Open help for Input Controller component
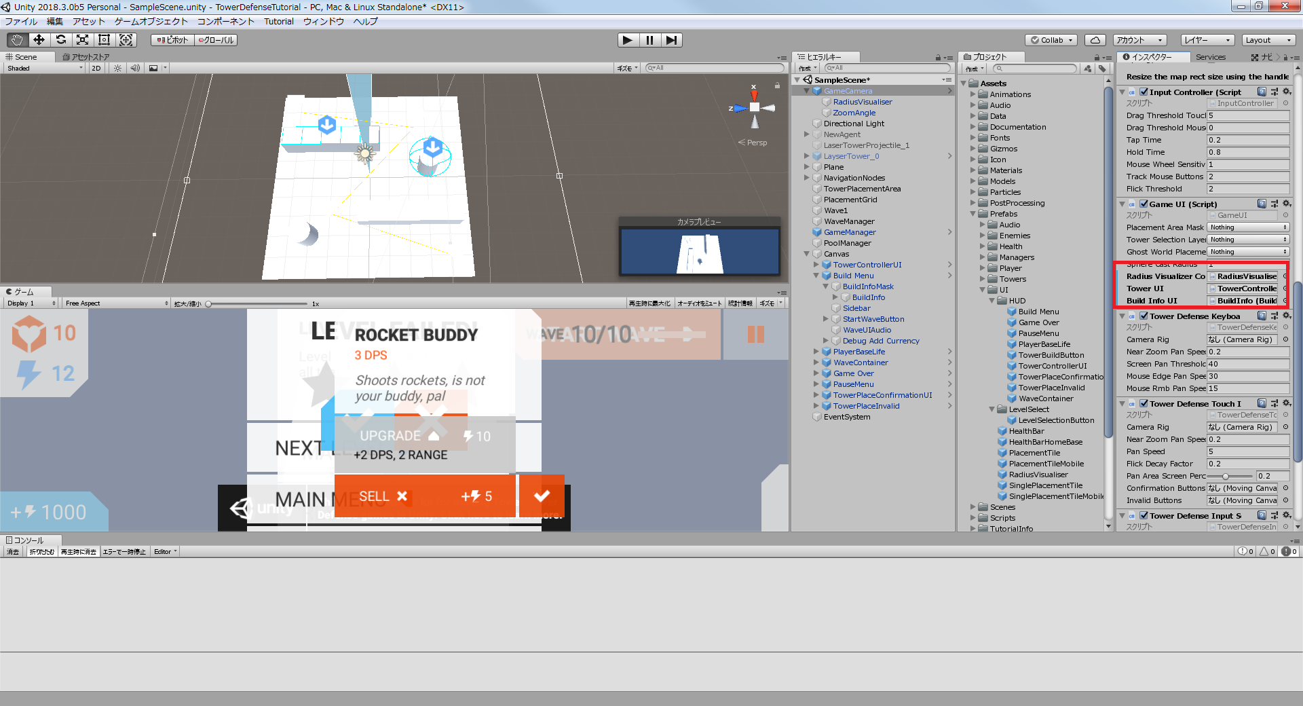This screenshot has width=1303, height=706. 1262,92
